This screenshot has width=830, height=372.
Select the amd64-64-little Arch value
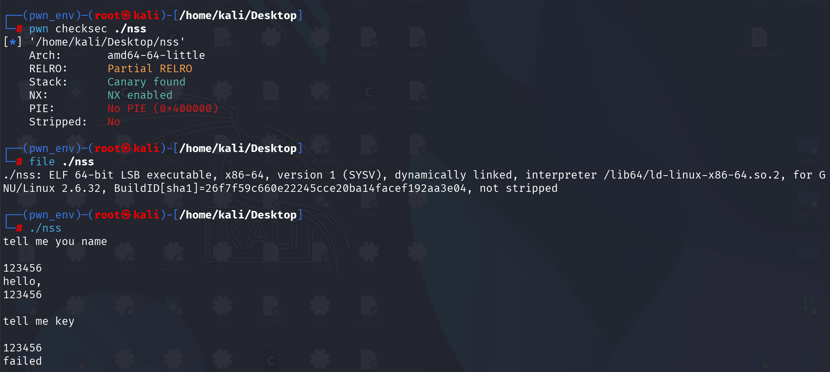[x=156, y=55]
